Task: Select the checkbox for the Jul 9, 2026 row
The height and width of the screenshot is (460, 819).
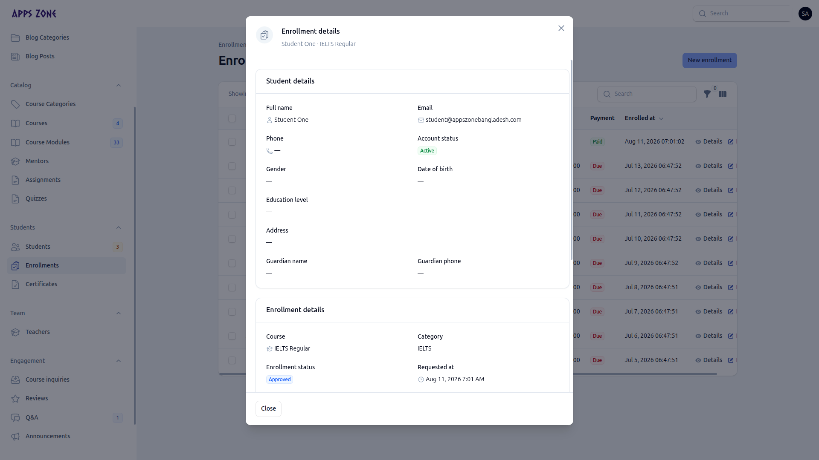Action: pyautogui.click(x=232, y=263)
